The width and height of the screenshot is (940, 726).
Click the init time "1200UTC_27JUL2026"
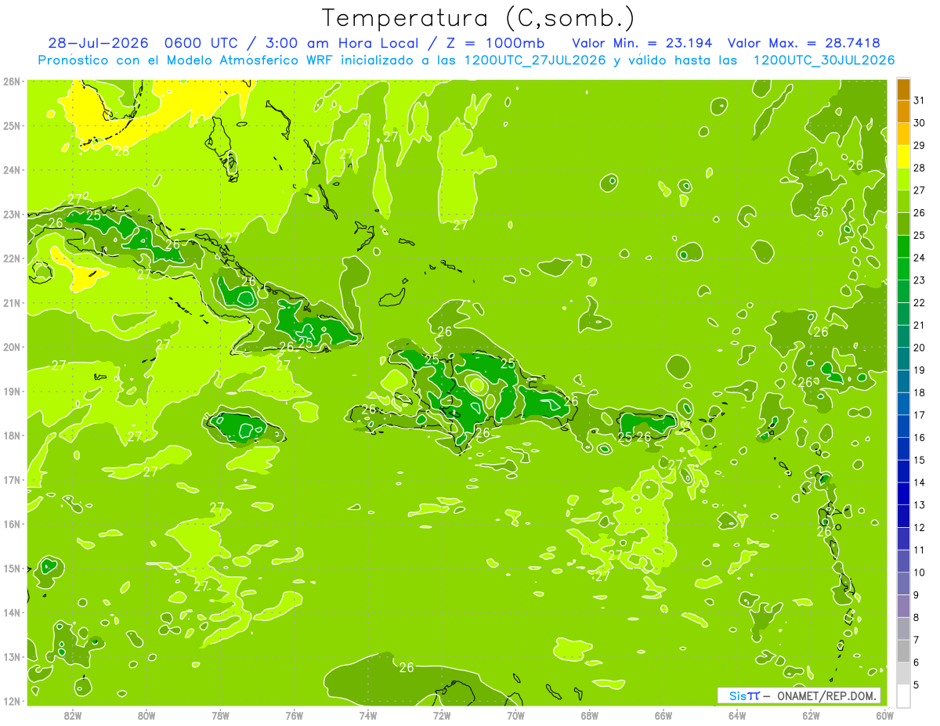[534, 60]
